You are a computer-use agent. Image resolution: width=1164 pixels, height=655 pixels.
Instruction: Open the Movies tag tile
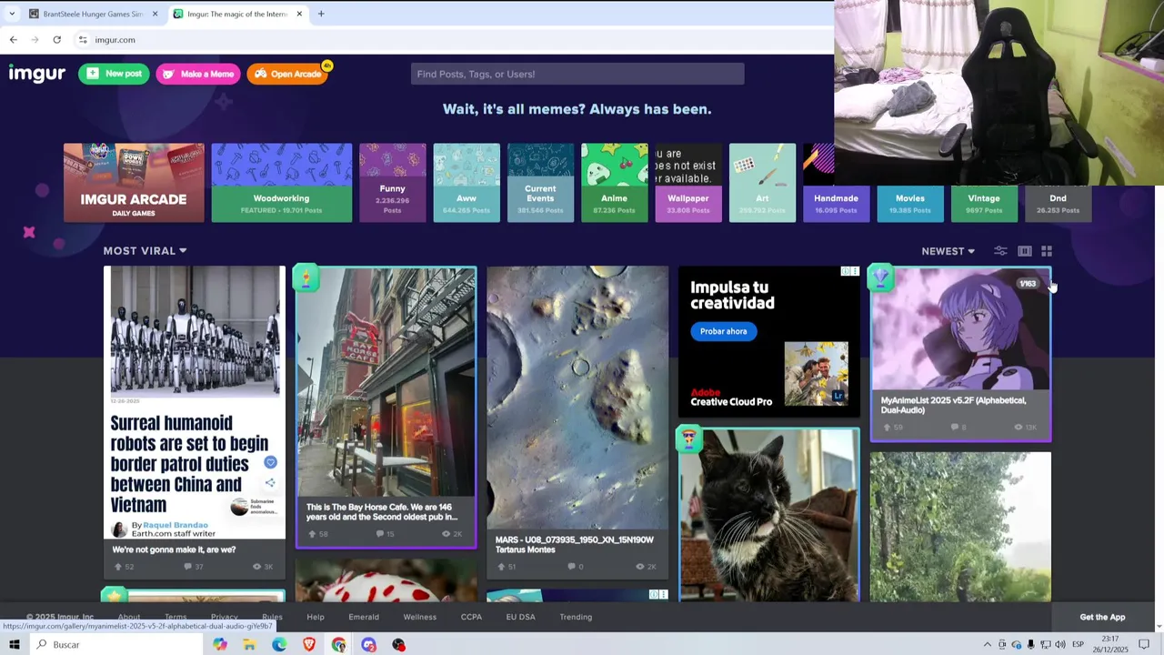910,203
